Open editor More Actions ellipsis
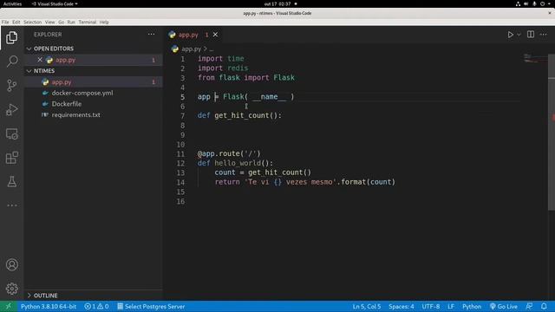555x312 pixels. (x=544, y=35)
